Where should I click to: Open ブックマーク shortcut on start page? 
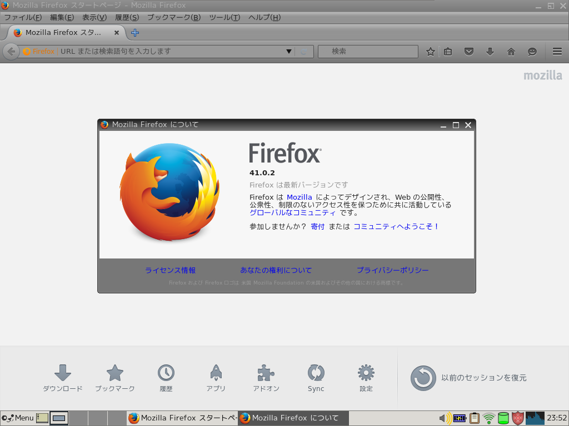click(114, 378)
